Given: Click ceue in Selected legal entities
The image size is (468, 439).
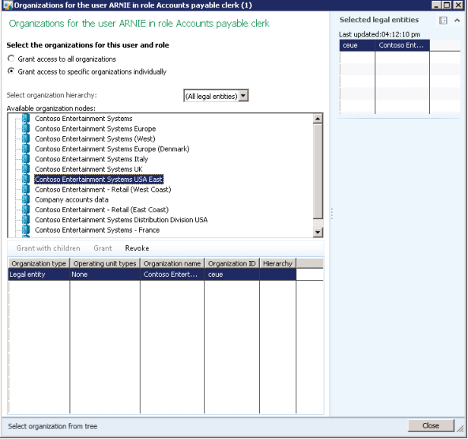Looking at the screenshot, I should pos(357,46).
